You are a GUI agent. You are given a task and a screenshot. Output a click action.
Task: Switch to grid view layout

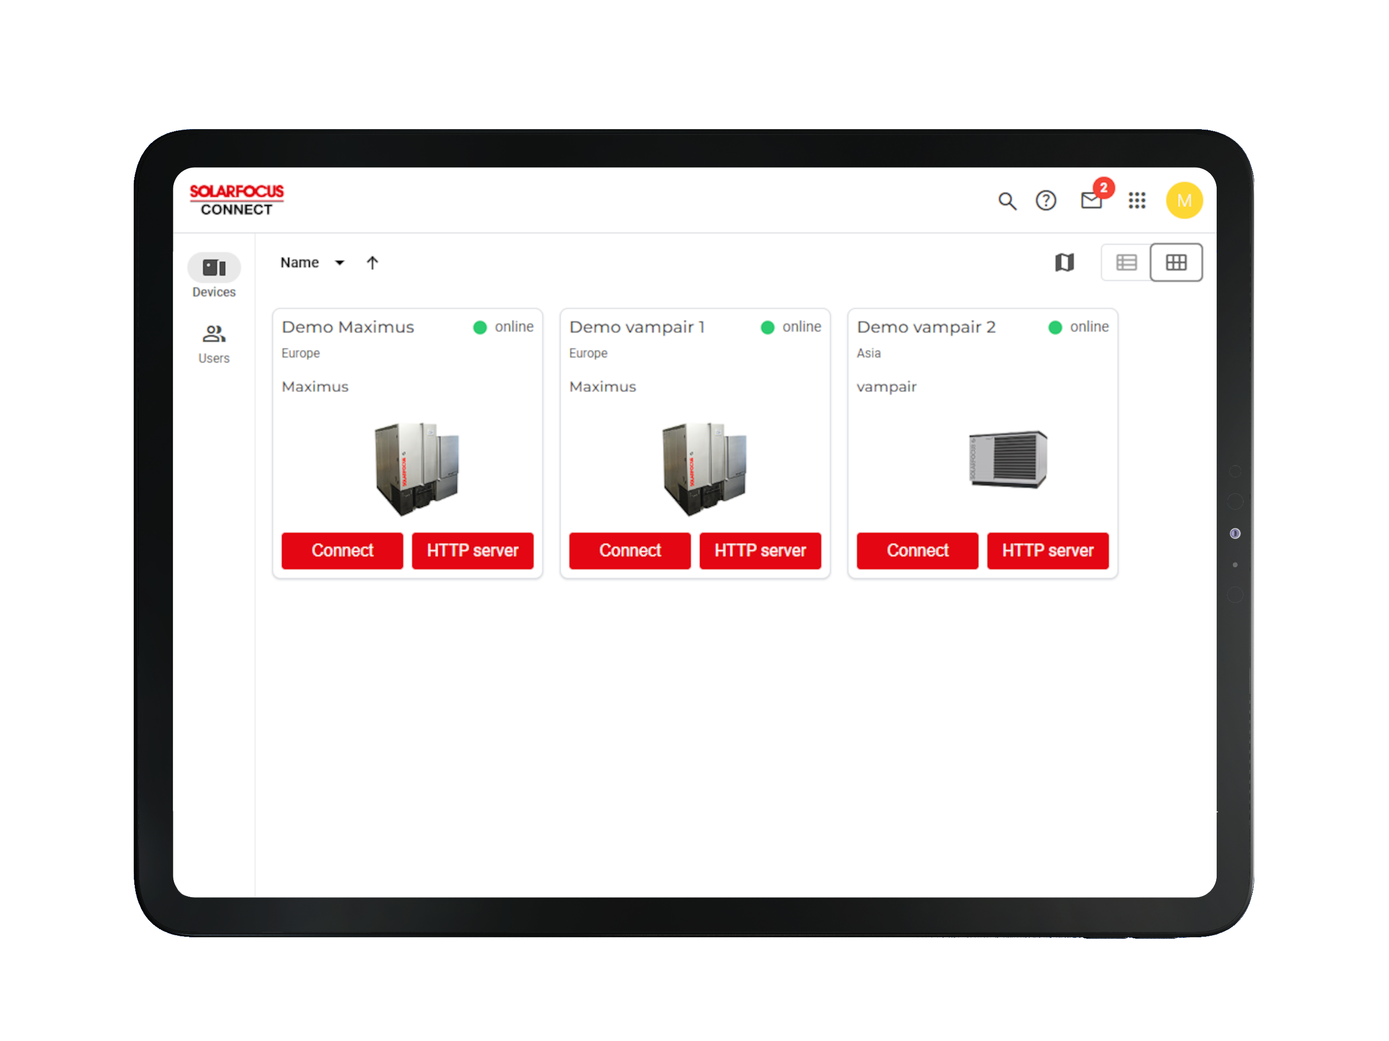pyautogui.click(x=1175, y=262)
